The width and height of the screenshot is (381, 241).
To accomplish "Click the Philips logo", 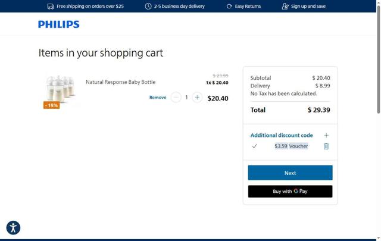I will click(58, 24).
